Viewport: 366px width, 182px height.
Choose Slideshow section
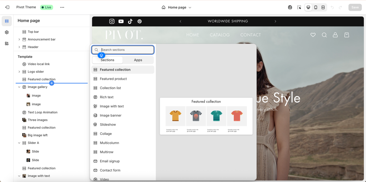coord(123,124)
